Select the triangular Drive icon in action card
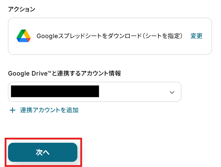 click(x=24, y=36)
